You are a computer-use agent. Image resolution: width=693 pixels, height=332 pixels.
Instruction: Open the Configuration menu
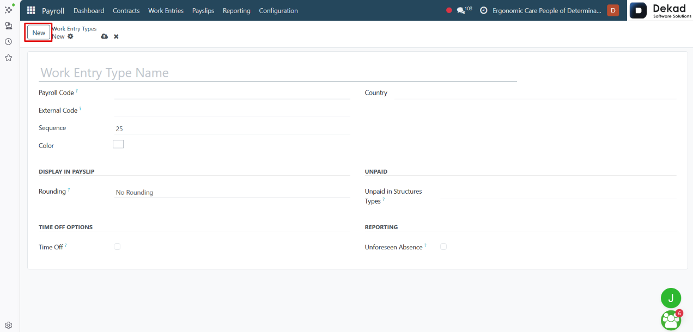pos(278,10)
